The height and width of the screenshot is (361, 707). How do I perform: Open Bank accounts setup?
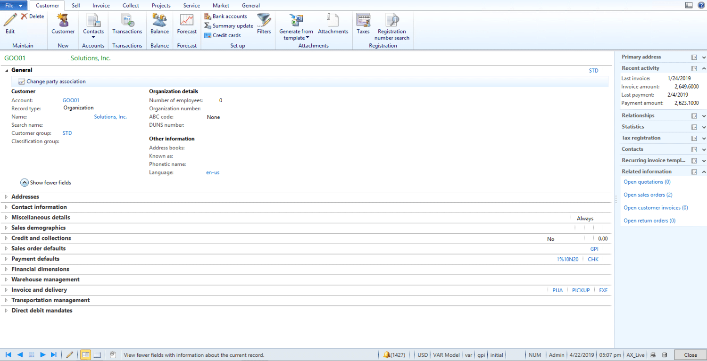click(229, 16)
